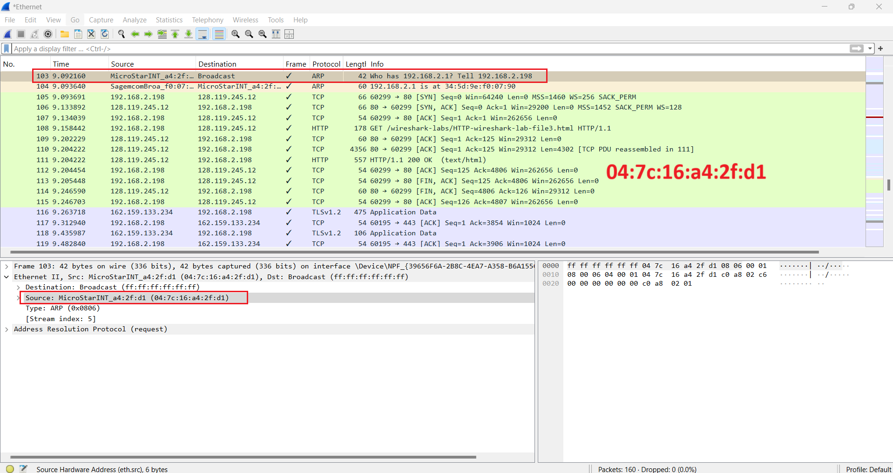Screen dimensions: 893x473
Task: Restart the current capture
Action: [x=34, y=34]
